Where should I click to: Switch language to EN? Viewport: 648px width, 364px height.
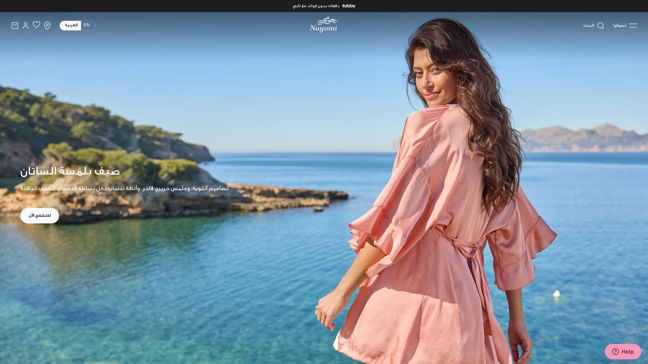(87, 25)
